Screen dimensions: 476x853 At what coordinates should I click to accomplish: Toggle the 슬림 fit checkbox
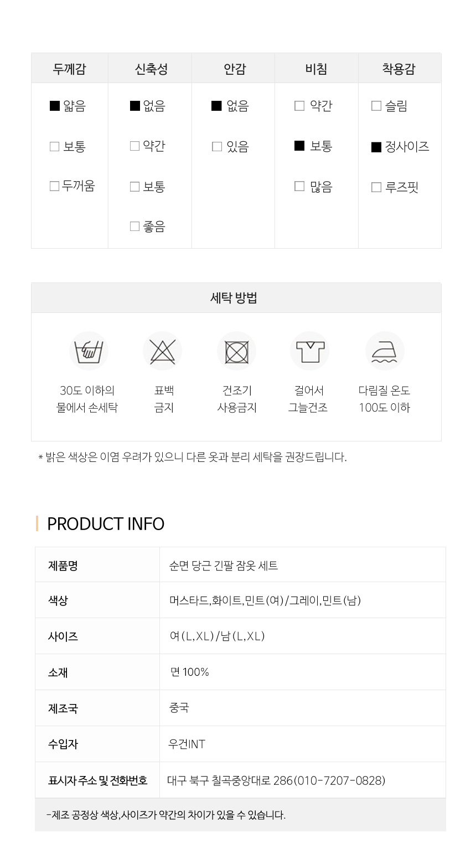pyautogui.click(x=376, y=106)
